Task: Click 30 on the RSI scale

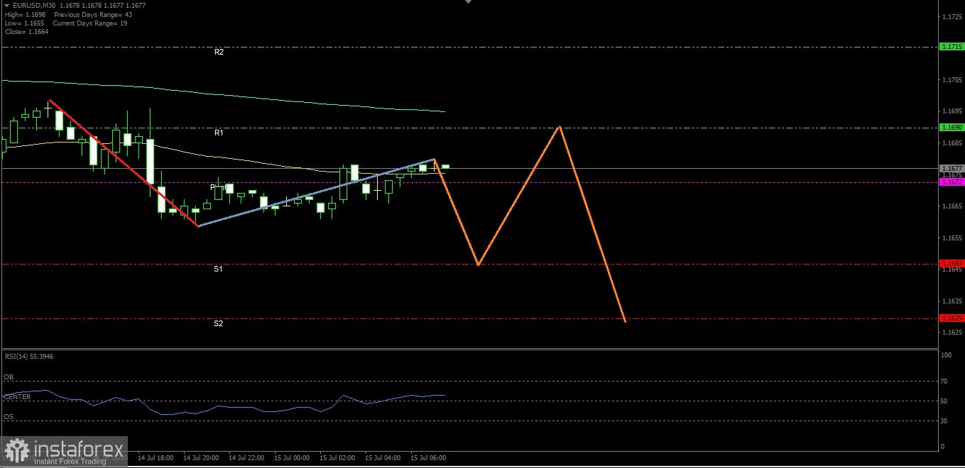Action: pos(944,421)
